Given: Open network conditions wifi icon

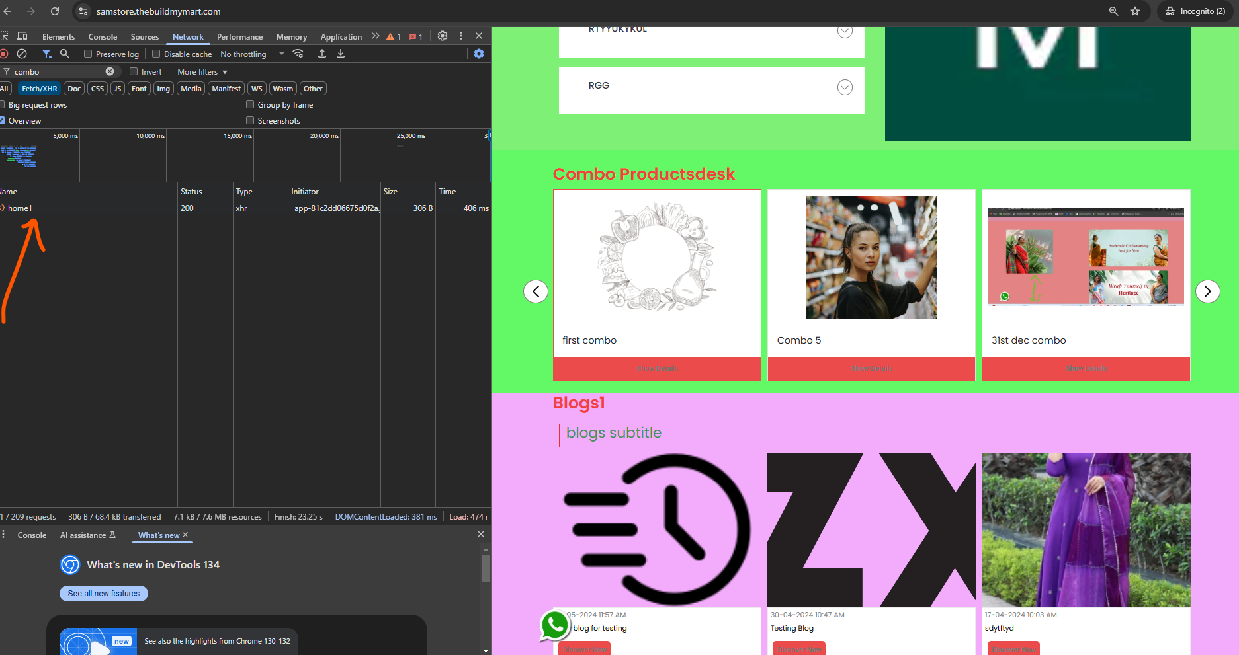Looking at the screenshot, I should tap(298, 54).
